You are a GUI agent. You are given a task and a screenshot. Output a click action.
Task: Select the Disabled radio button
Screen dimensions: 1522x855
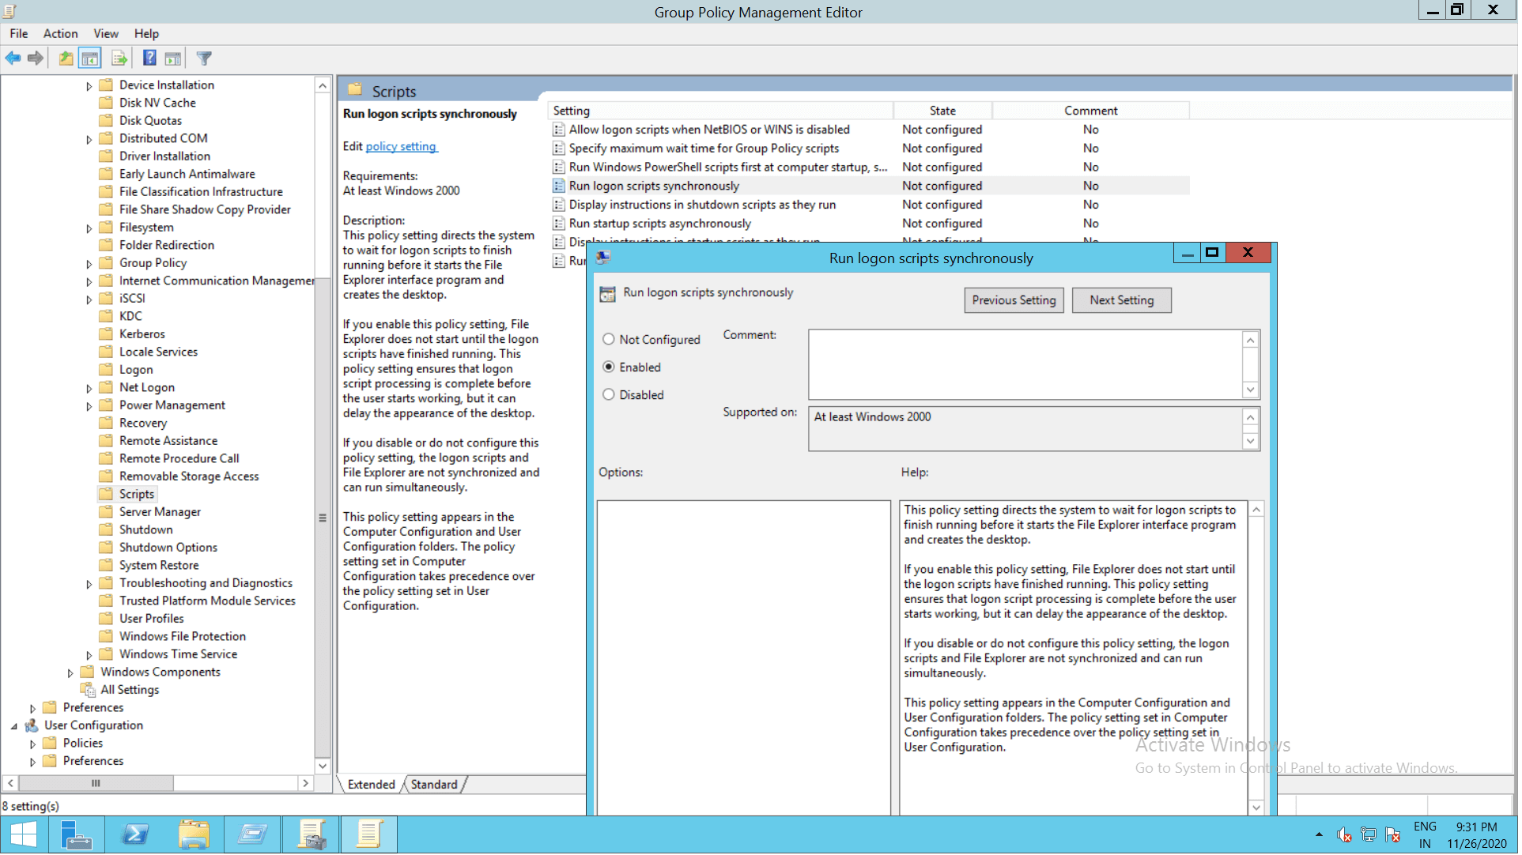(610, 395)
